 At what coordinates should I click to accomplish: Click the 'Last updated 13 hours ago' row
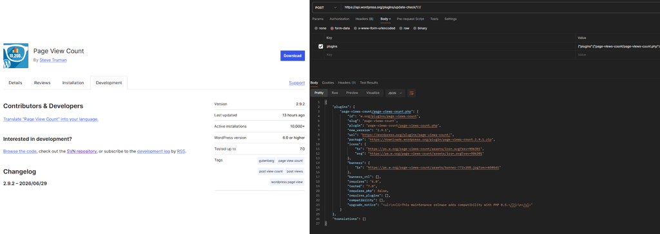click(x=260, y=115)
